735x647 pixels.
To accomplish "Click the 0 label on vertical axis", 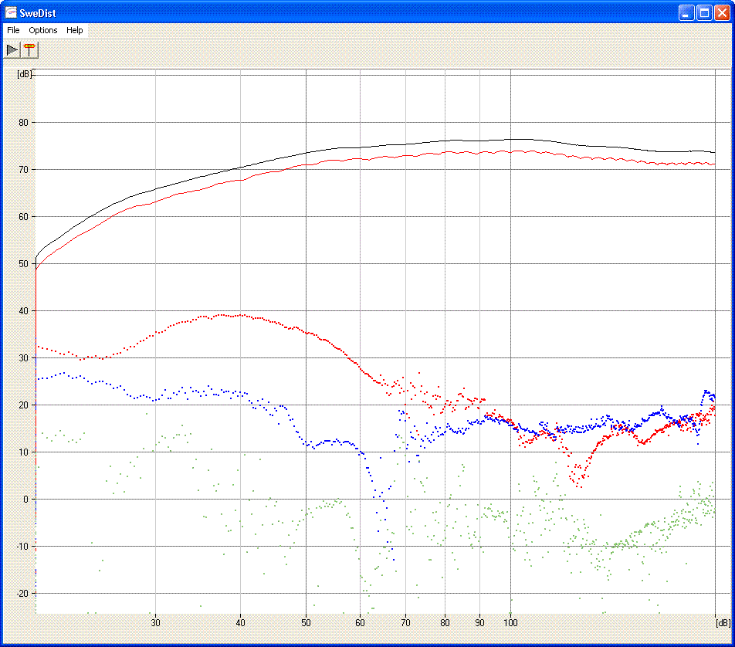I will (x=25, y=500).
